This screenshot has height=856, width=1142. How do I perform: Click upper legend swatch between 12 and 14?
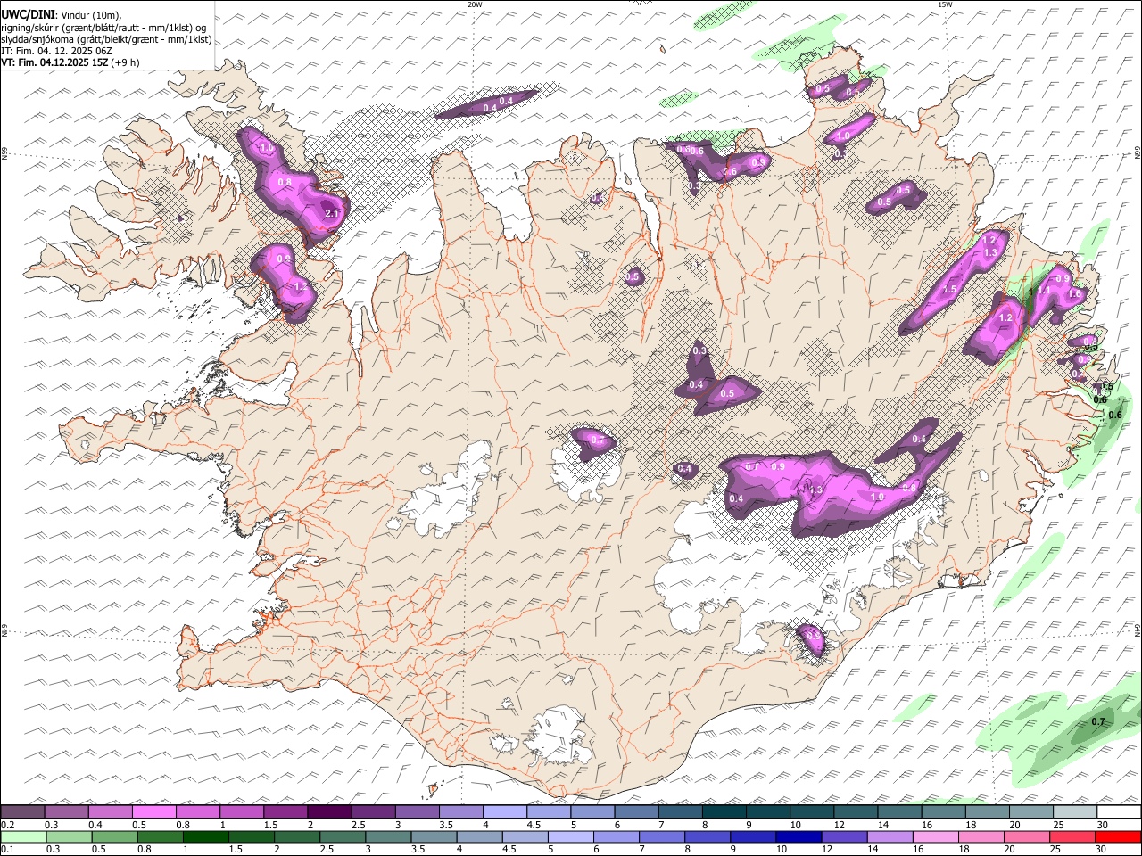855,811
